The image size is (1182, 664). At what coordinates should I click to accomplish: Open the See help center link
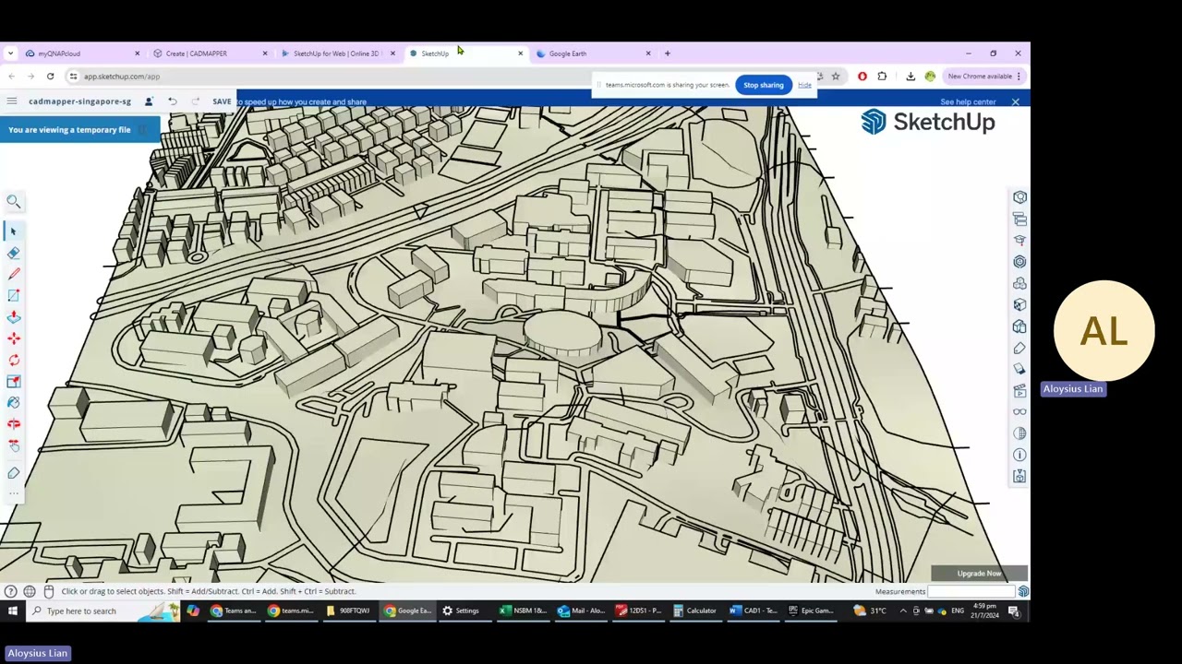click(x=968, y=102)
